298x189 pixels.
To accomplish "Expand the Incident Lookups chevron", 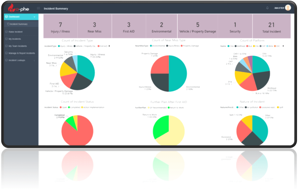I will click(34, 60).
